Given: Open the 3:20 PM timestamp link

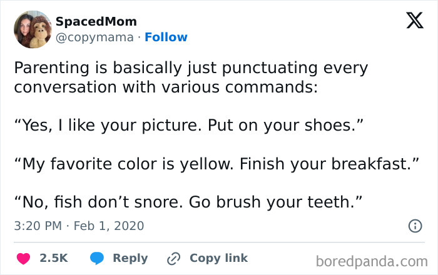Looking at the screenshot, I should [x=36, y=225].
